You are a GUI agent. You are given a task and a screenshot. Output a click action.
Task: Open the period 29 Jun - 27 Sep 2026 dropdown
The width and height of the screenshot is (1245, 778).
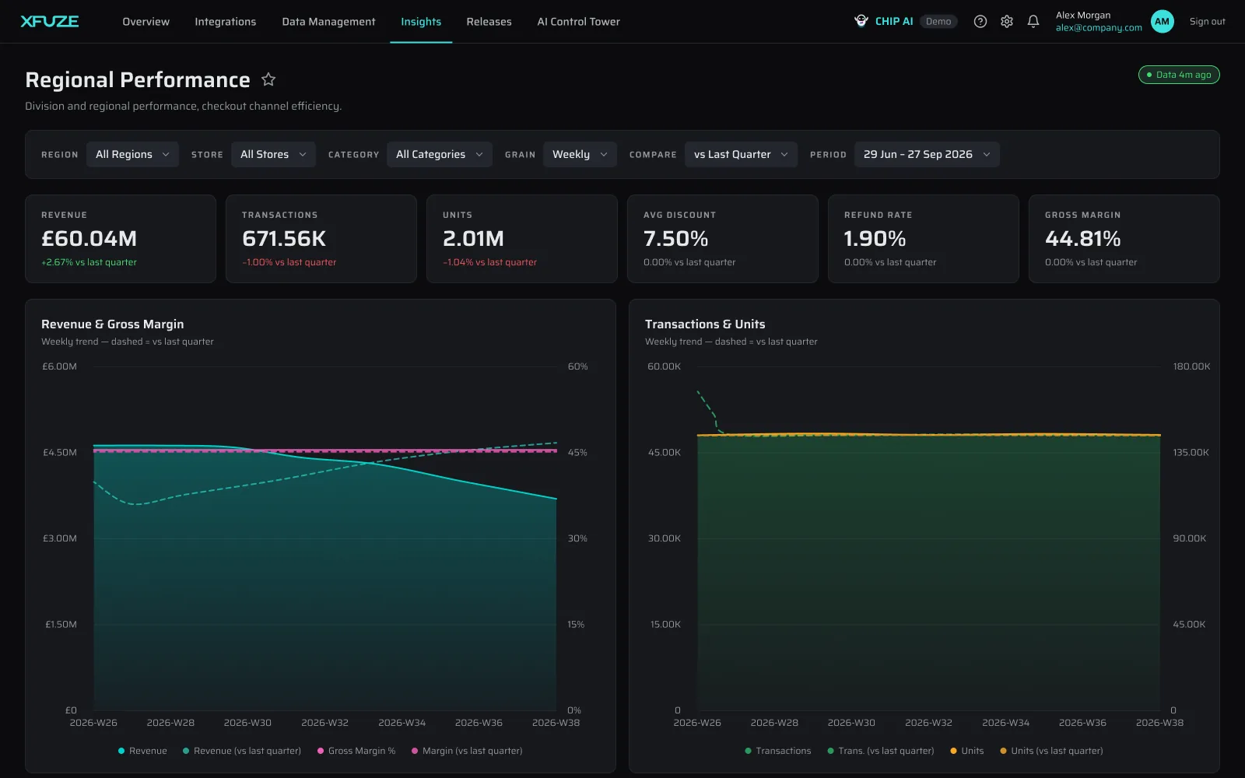click(x=927, y=154)
